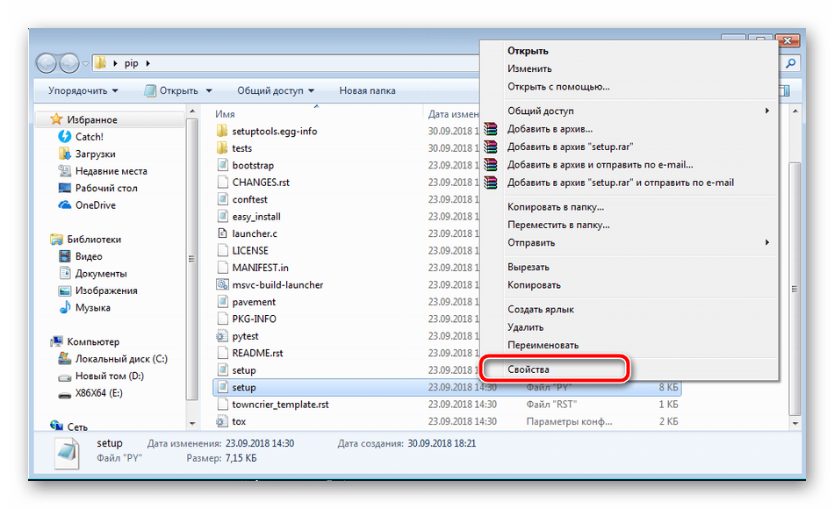Click file list scrollbar down arrow
Screen dimensions: 834x509
pos(794,423)
